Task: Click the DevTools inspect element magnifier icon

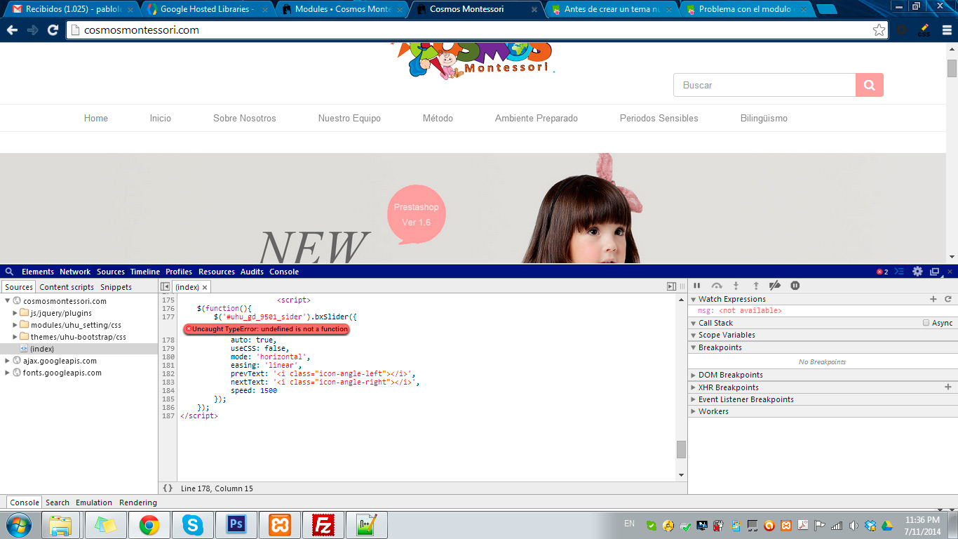Action: 9,272
